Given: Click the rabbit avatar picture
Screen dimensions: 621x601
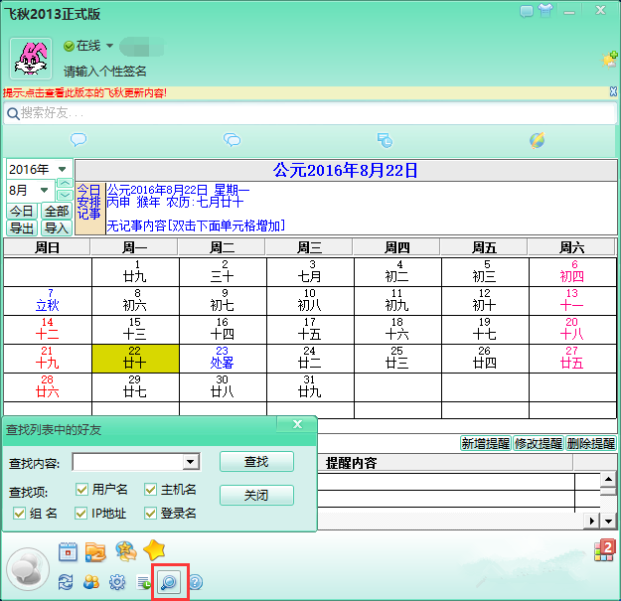Looking at the screenshot, I should click(x=31, y=59).
